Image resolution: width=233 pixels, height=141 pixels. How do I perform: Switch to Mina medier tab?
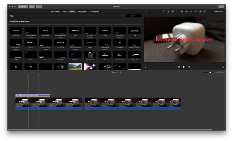tap(55, 11)
